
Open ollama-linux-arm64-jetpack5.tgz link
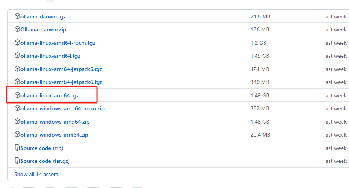(x=61, y=69)
